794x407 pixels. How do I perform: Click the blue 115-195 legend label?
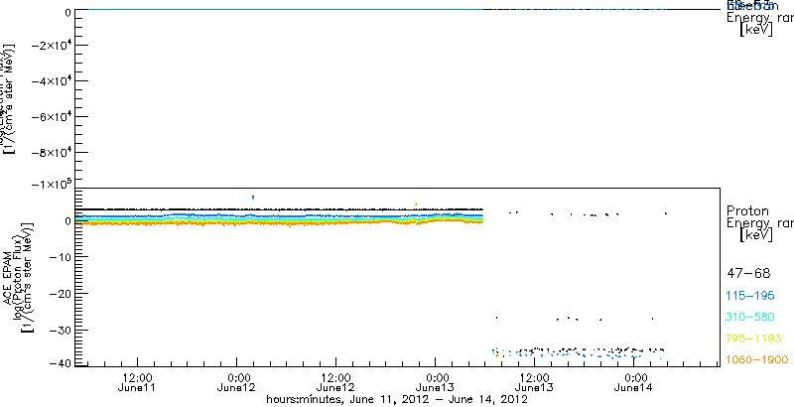pos(750,296)
